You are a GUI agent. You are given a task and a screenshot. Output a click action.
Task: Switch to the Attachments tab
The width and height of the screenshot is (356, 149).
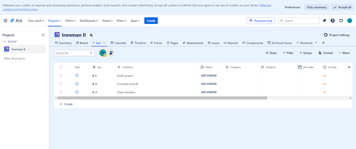point(193,43)
